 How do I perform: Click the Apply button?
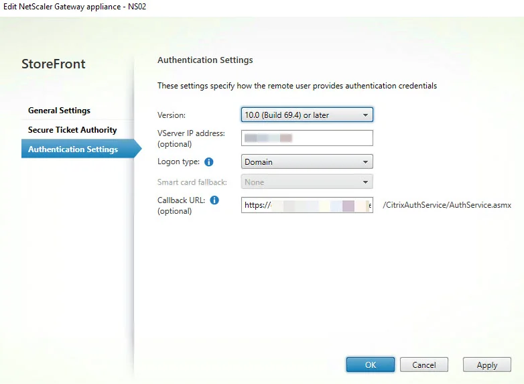click(487, 365)
